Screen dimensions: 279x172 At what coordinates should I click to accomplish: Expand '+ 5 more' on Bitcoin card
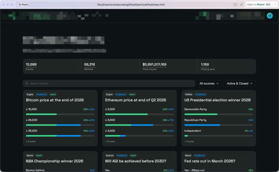coord(31,141)
